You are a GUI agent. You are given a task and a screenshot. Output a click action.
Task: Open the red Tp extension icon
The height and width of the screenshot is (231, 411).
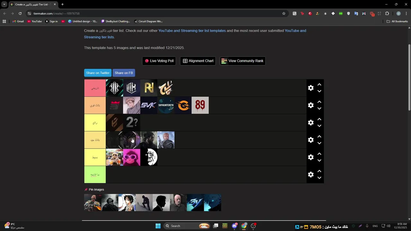pos(302,13)
